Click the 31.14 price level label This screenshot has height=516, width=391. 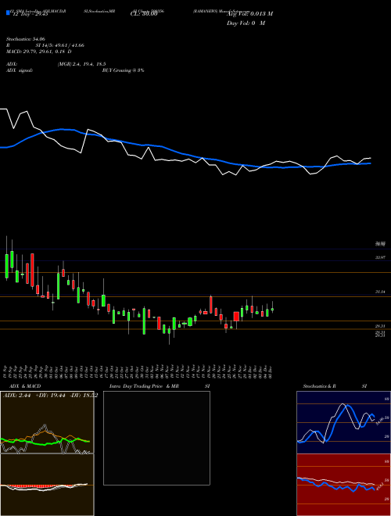(x=380, y=292)
